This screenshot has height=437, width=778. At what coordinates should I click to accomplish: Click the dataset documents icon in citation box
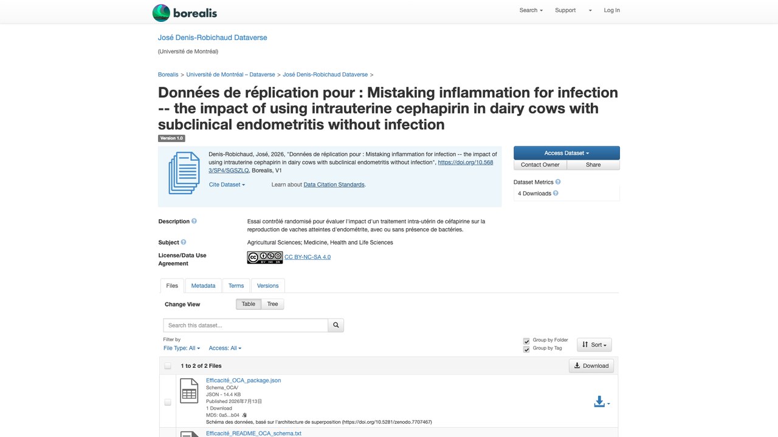(x=184, y=173)
